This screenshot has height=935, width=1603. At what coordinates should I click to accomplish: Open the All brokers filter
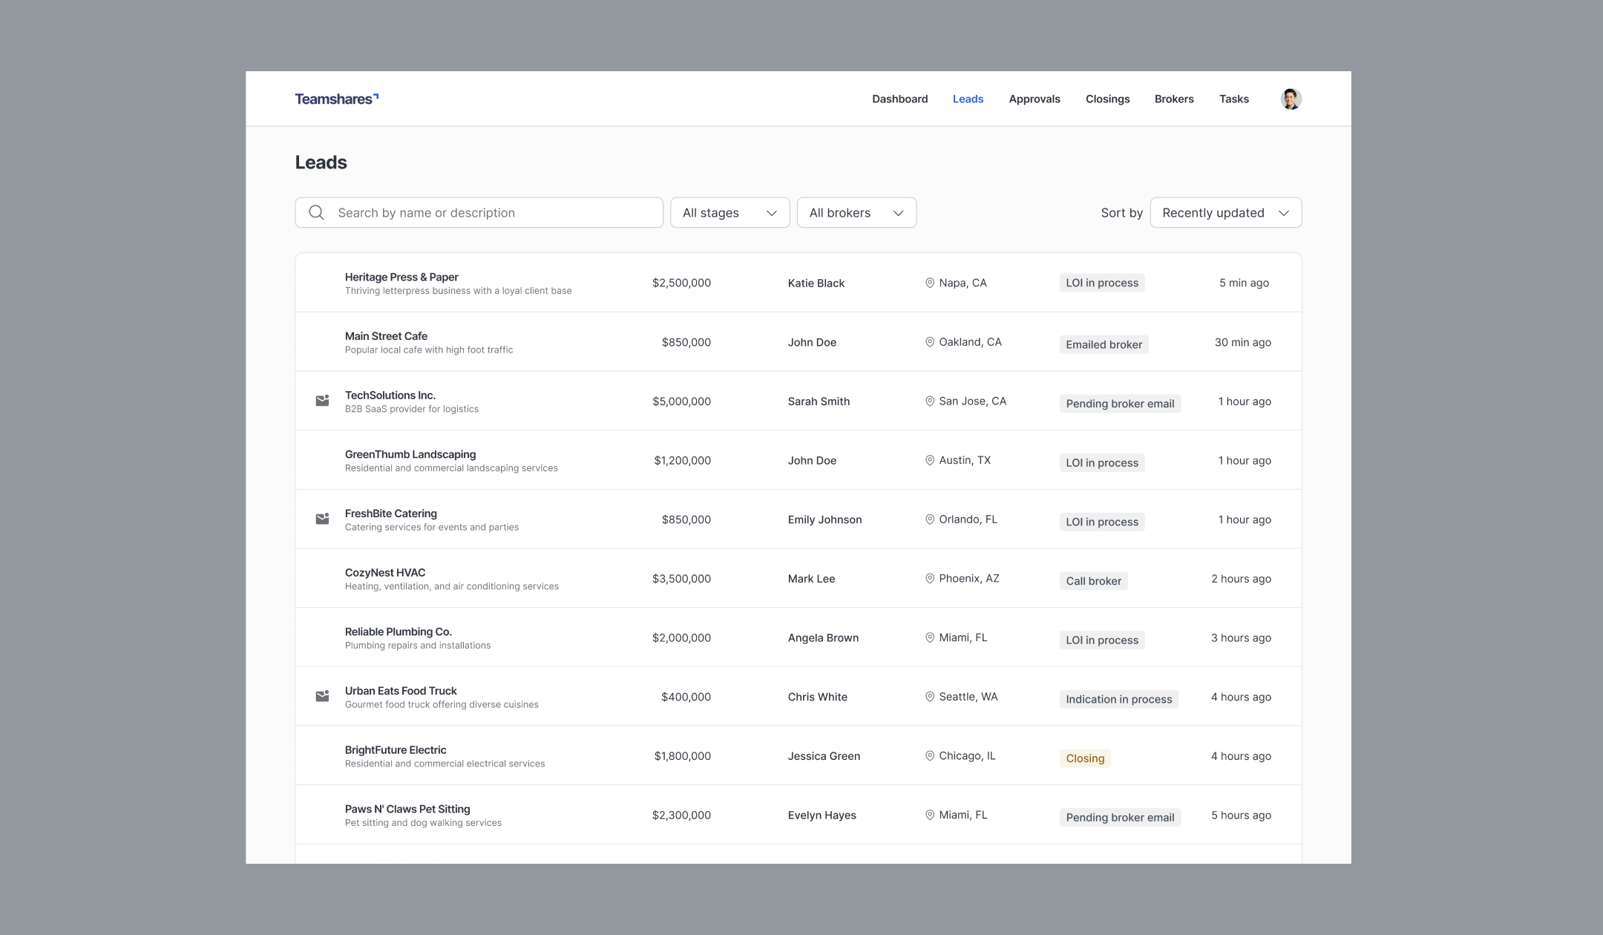856,213
